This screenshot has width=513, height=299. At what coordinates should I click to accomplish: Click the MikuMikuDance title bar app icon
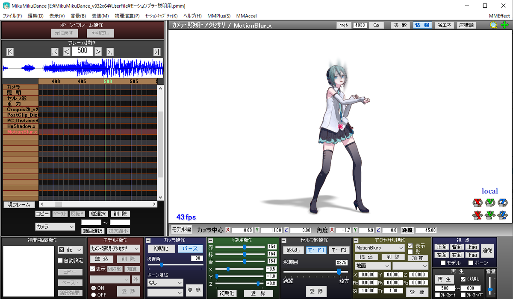point(6,6)
